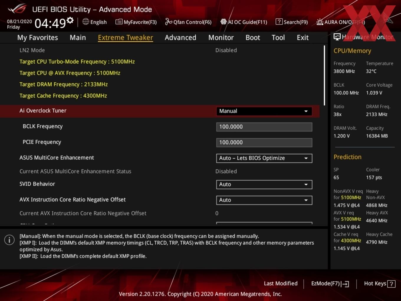Viewport: 401px width, 301px height.
Task: Click the PCIE Frequency input field
Action: 264,142
